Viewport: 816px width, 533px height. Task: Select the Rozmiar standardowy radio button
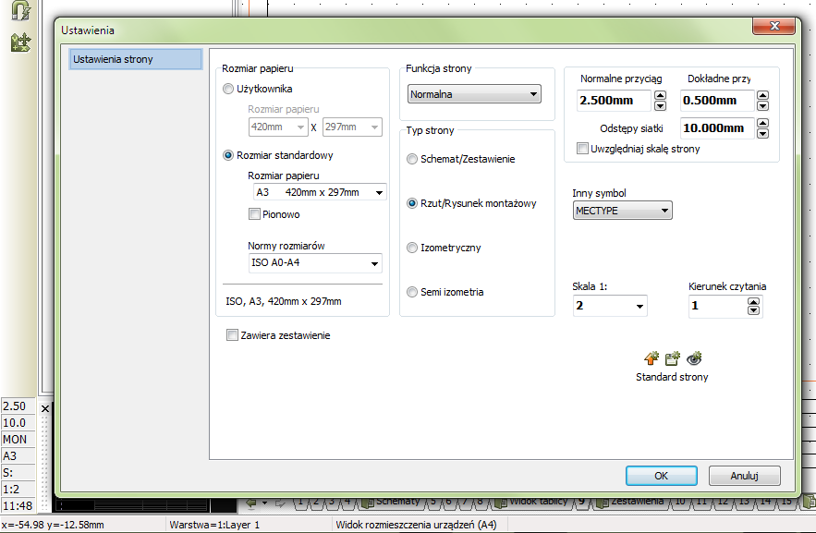pyautogui.click(x=228, y=155)
